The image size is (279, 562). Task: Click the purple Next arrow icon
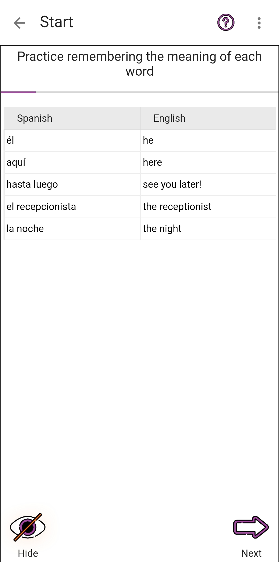point(251,527)
